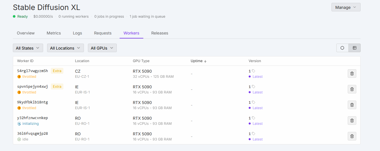Viewport: 380px width, 151px height.
Task: Go to the Releases tab
Action: coord(160,33)
